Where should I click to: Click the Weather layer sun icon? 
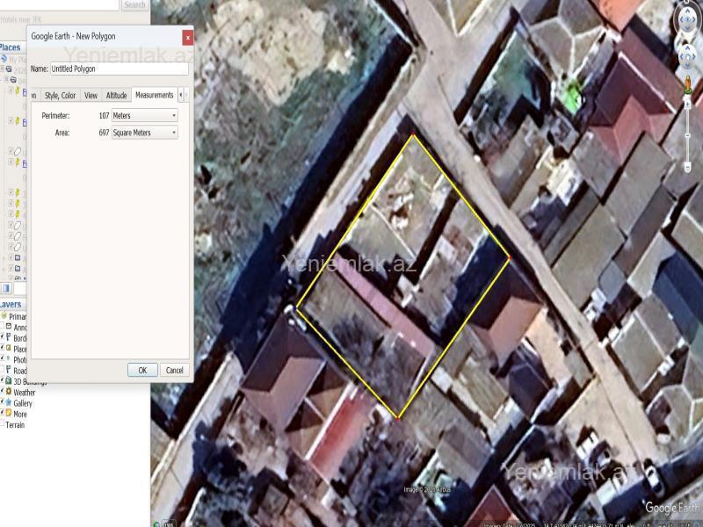[x=8, y=393]
